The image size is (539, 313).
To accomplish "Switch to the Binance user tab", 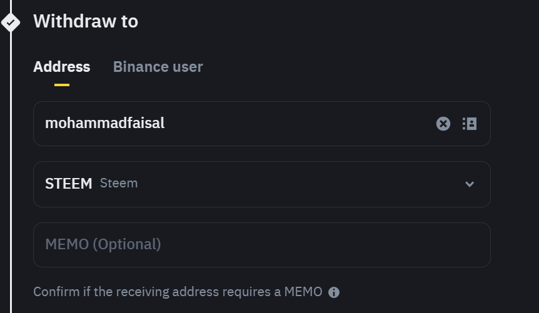I will tap(158, 67).
